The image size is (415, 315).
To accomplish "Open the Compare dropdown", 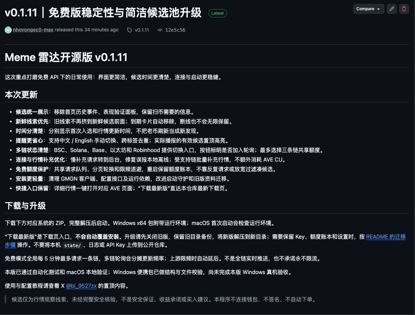I will [x=369, y=9].
